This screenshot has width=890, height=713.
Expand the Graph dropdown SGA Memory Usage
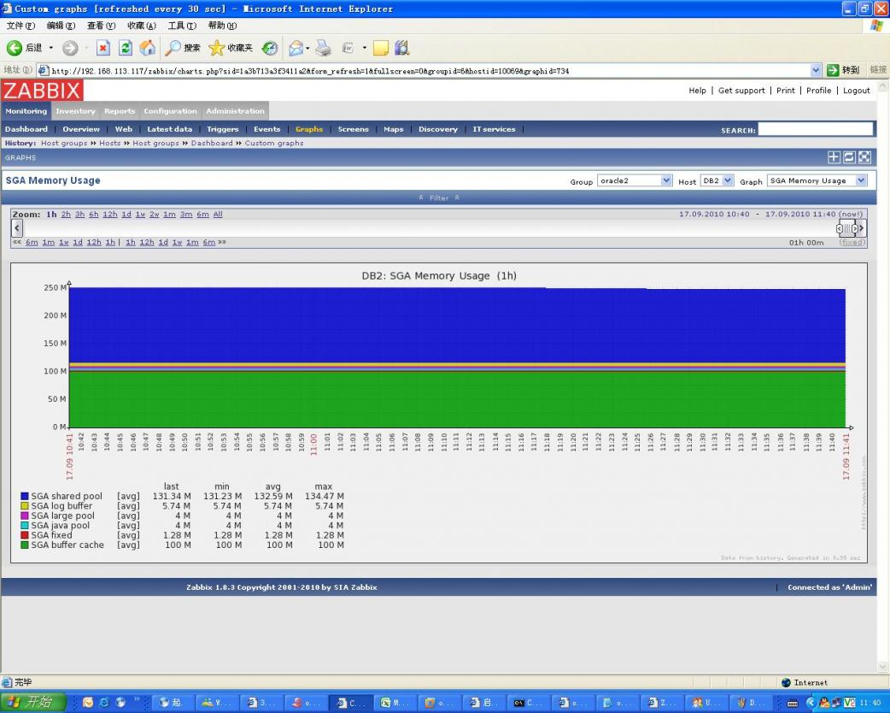[x=817, y=180]
